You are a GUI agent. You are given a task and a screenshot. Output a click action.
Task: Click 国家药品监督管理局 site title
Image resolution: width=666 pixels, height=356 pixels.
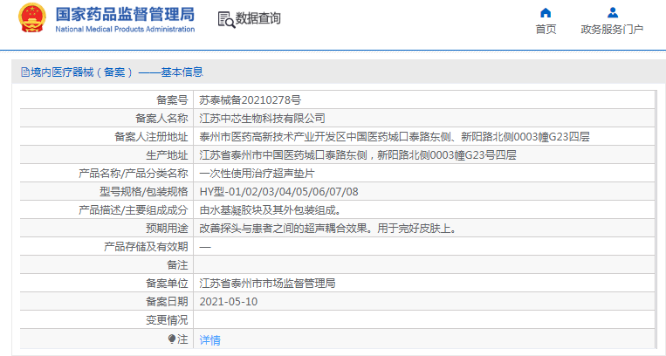[125, 15]
